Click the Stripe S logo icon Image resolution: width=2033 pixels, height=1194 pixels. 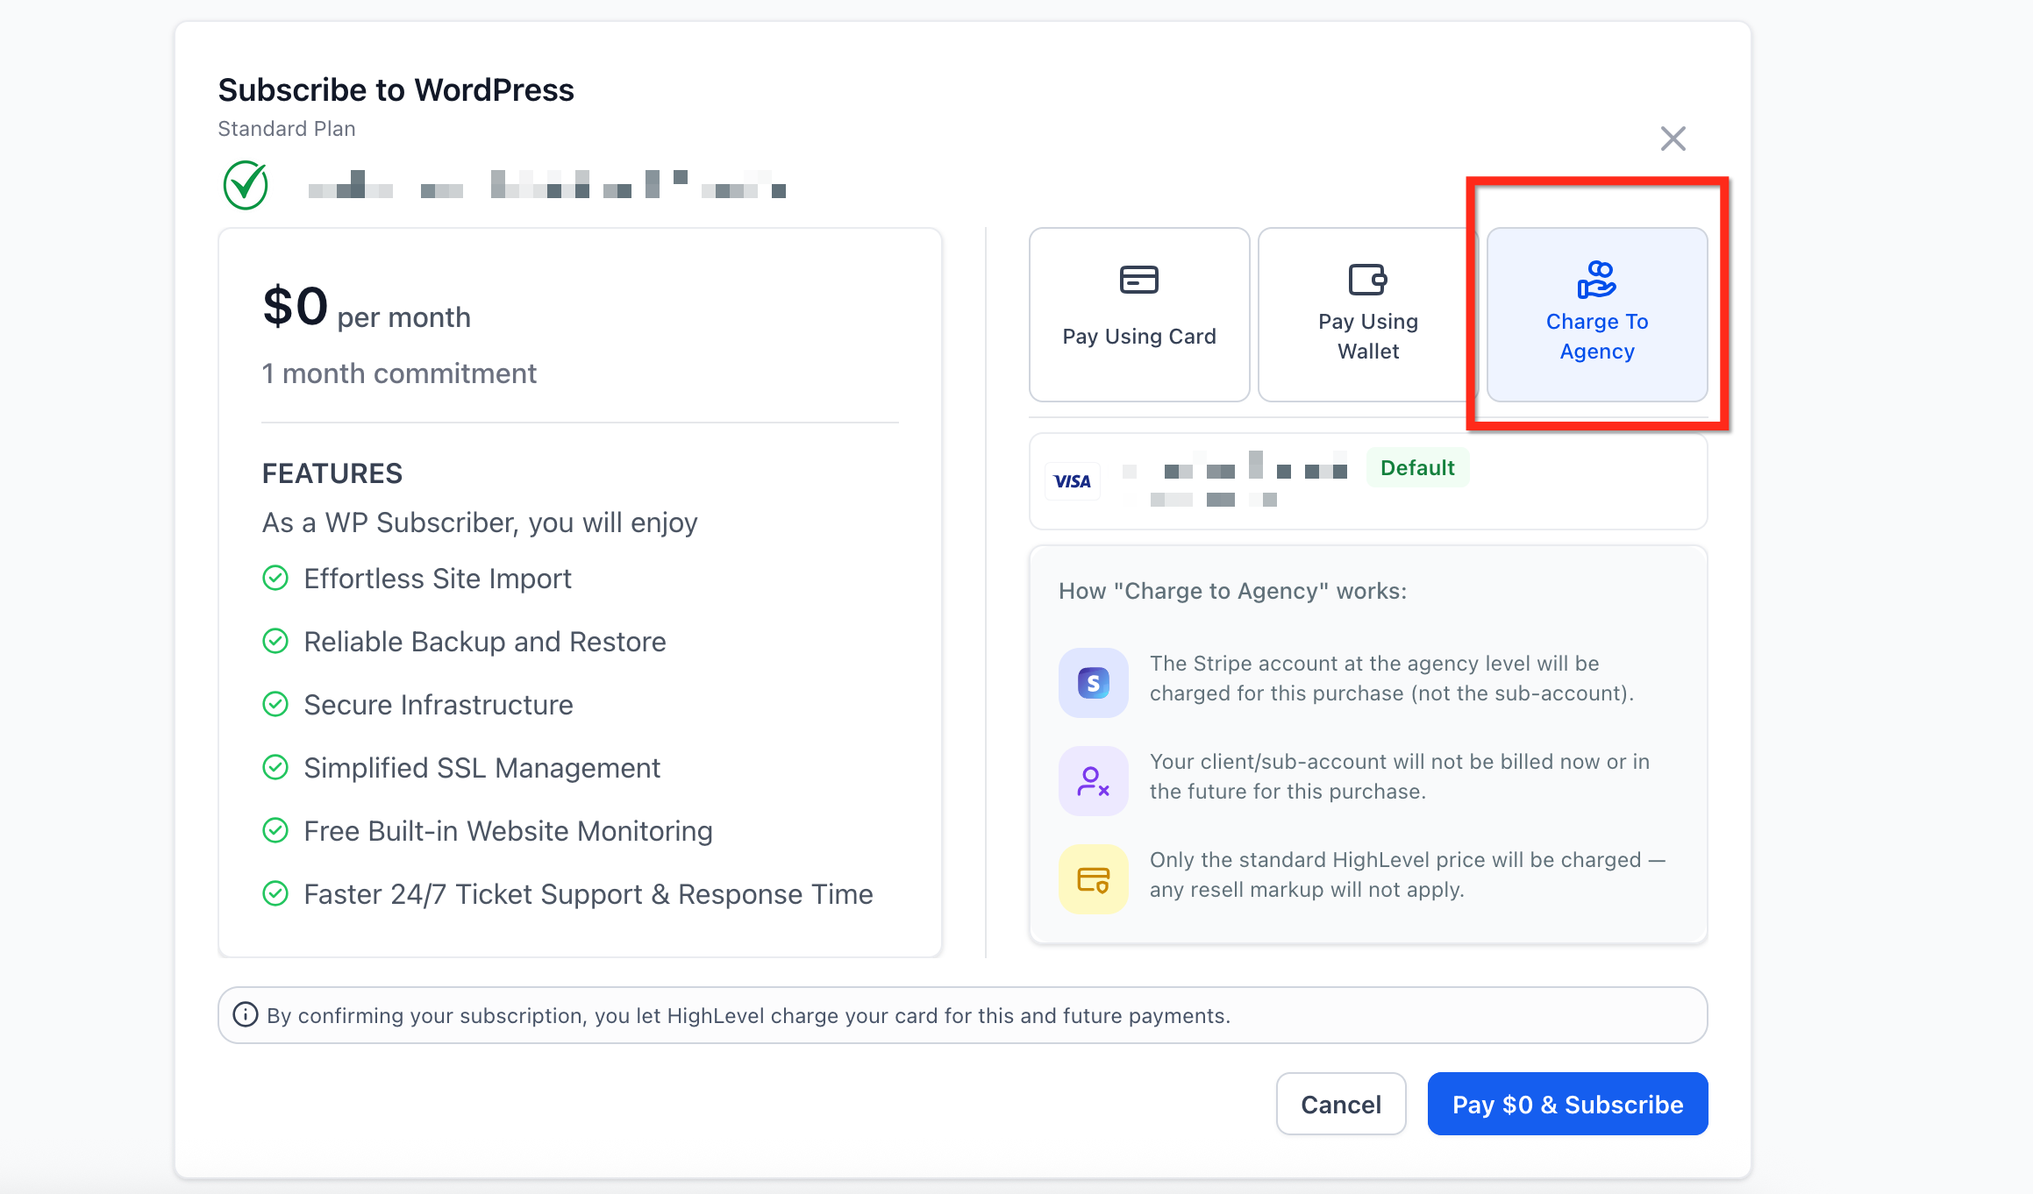pyautogui.click(x=1093, y=682)
